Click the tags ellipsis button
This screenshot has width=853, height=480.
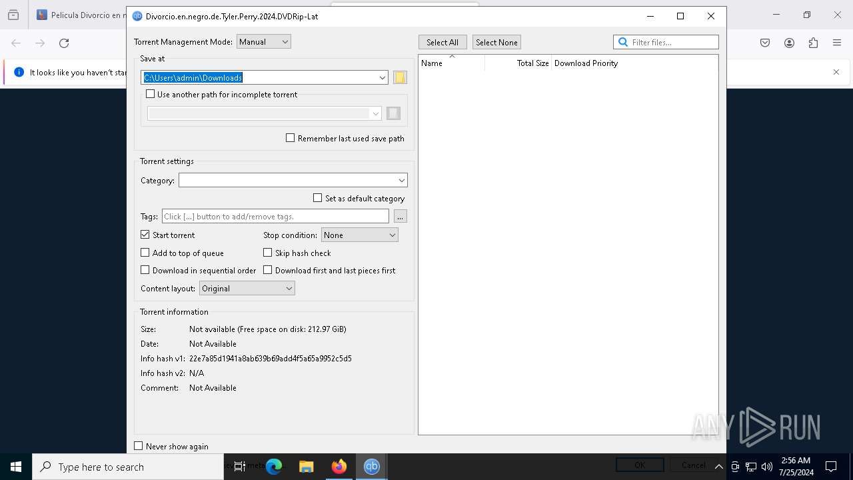400,216
